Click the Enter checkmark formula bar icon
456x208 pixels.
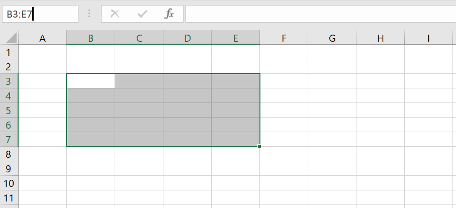142,14
